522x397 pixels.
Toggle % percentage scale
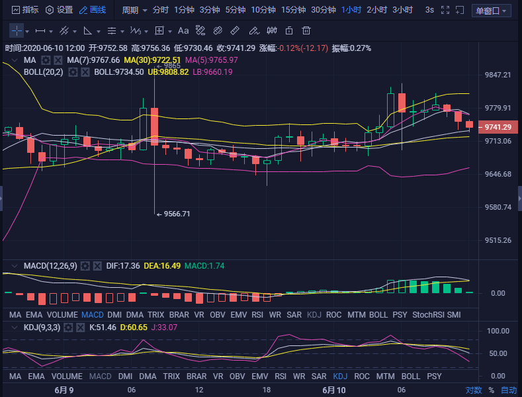click(x=491, y=390)
